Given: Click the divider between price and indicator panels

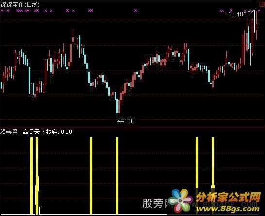Looking at the screenshot, I should pyautogui.click(x=132, y=128).
